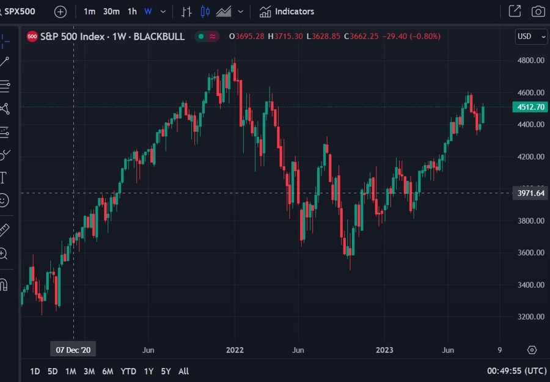Click the 3971.64 crosshair price label
The width and height of the screenshot is (550, 382).
tap(530, 193)
